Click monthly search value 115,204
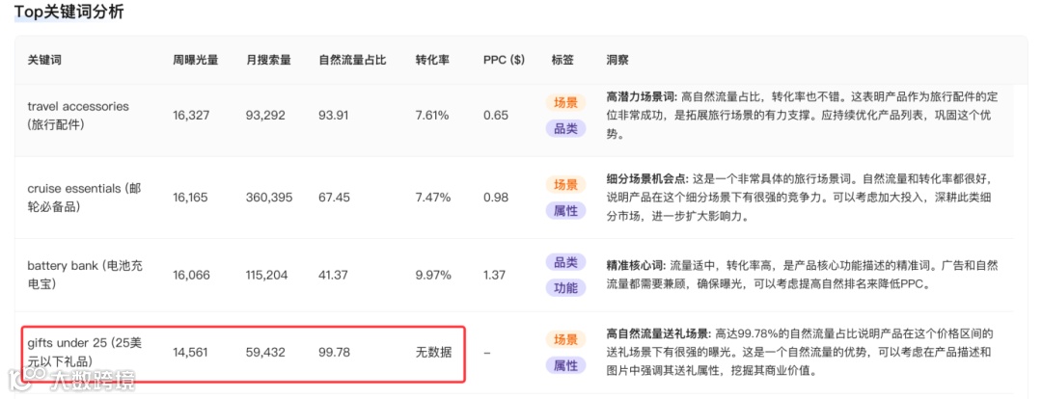Screen dimensions: 1042x399 [x=267, y=275]
